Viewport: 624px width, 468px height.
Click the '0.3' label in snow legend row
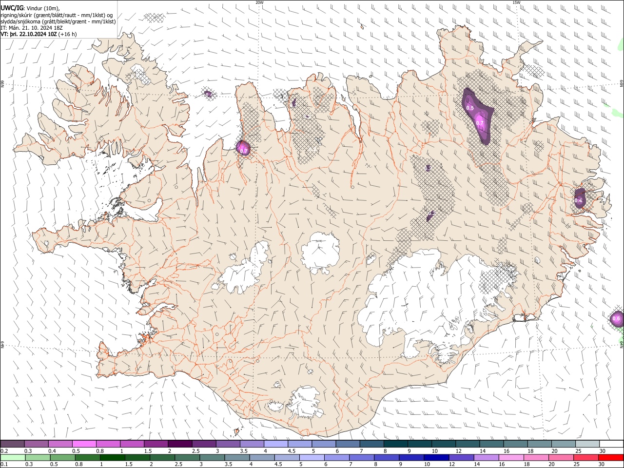[x=28, y=451]
